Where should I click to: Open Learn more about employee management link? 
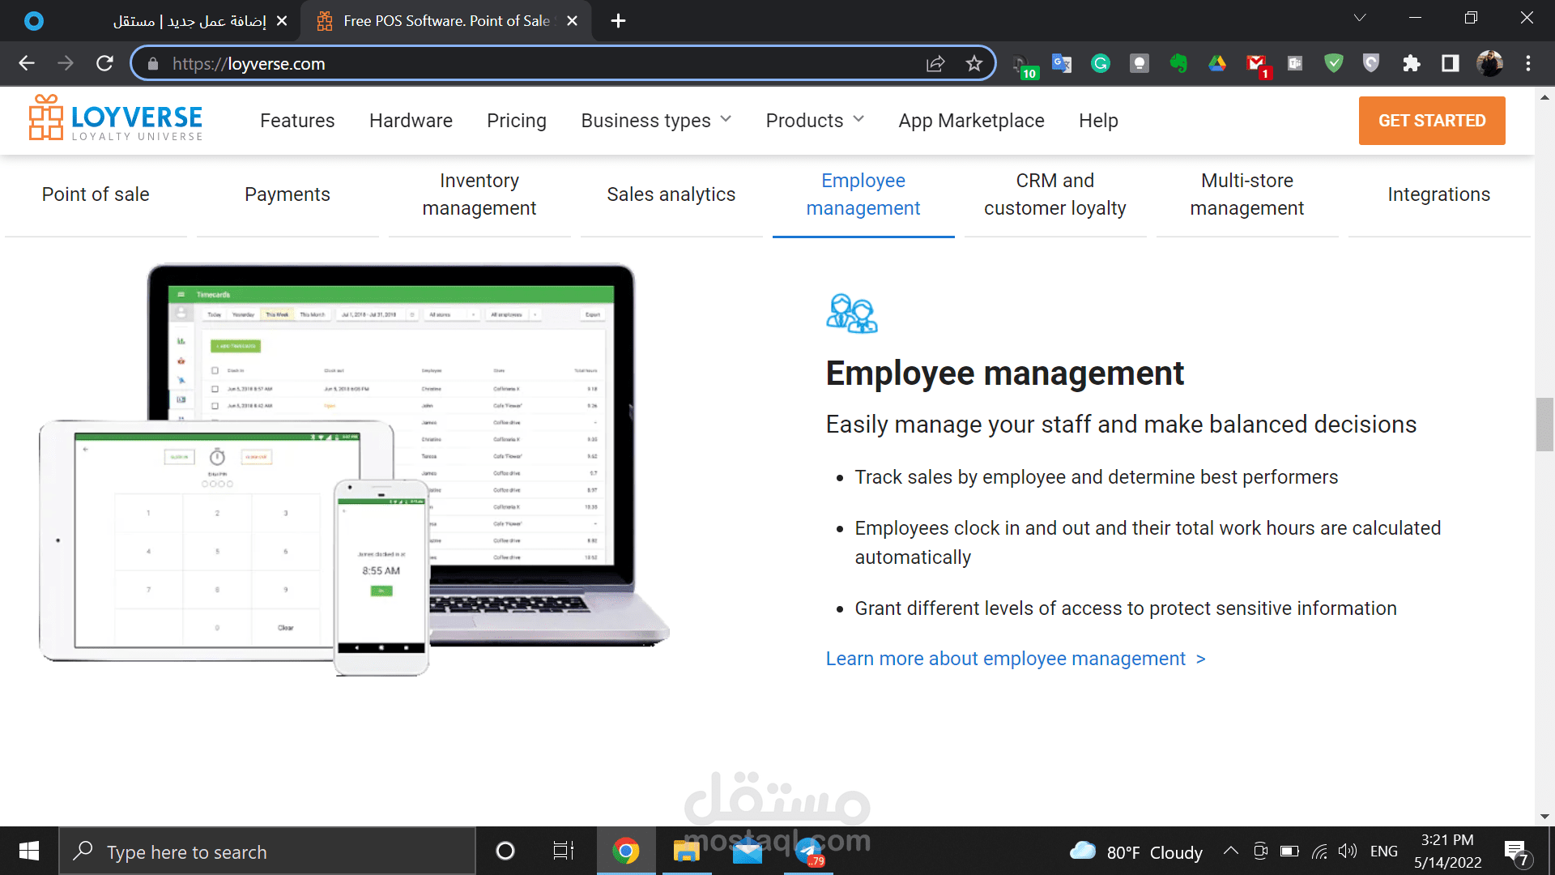(x=1015, y=659)
